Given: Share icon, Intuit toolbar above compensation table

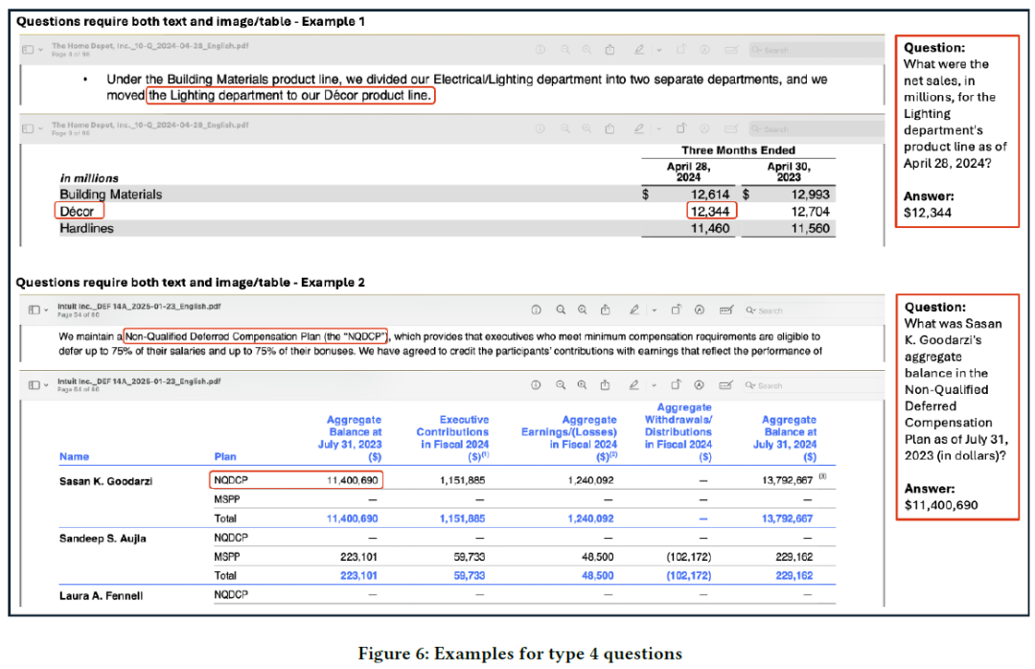Looking at the screenshot, I should [606, 384].
